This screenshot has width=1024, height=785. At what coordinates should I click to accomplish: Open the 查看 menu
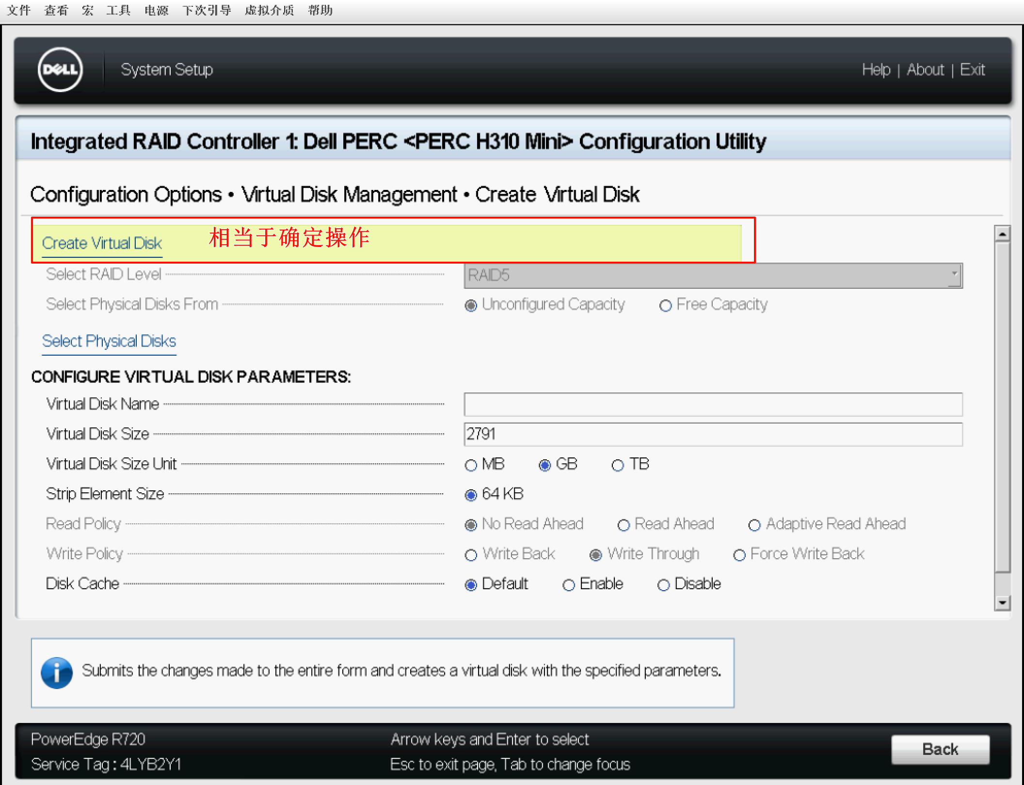tap(56, 10)
